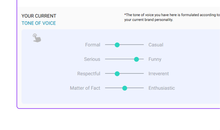This screenshot has width=220, height=130.
Task: Click the Serious label
Action: point(92,59)
